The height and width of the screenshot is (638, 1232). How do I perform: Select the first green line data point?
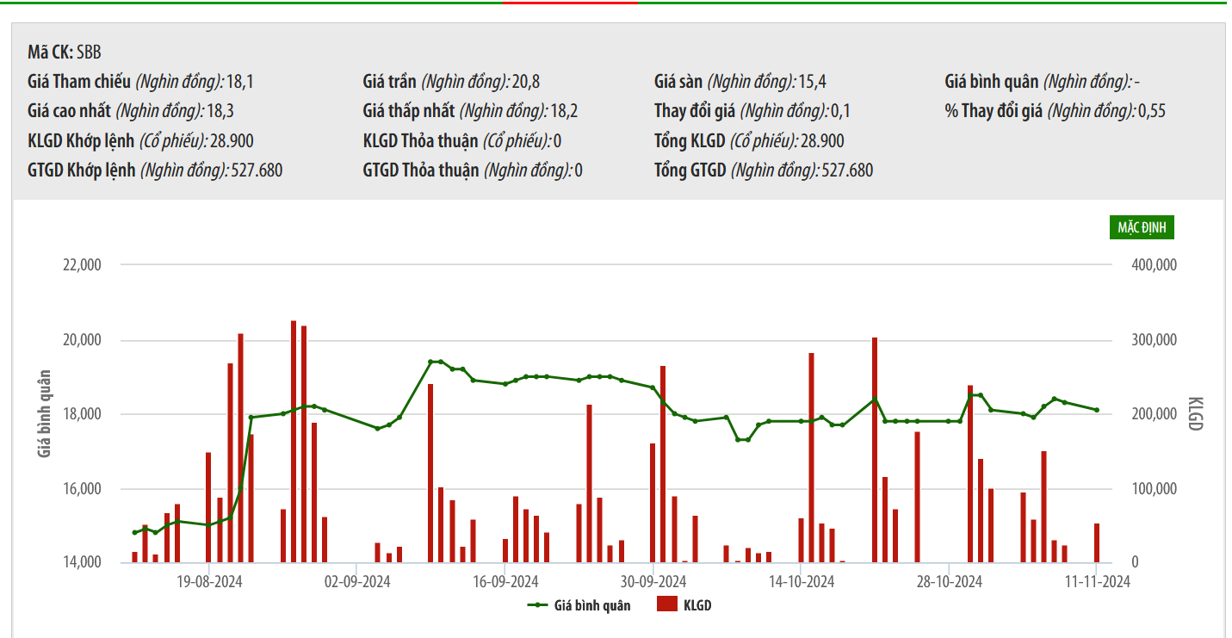click(134, 532)
